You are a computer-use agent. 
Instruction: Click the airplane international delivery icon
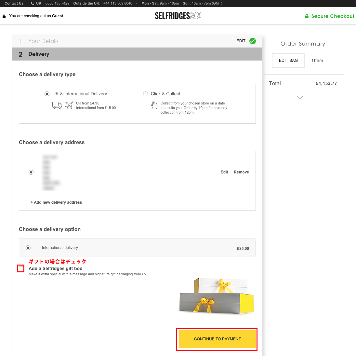tap(69, 105)
